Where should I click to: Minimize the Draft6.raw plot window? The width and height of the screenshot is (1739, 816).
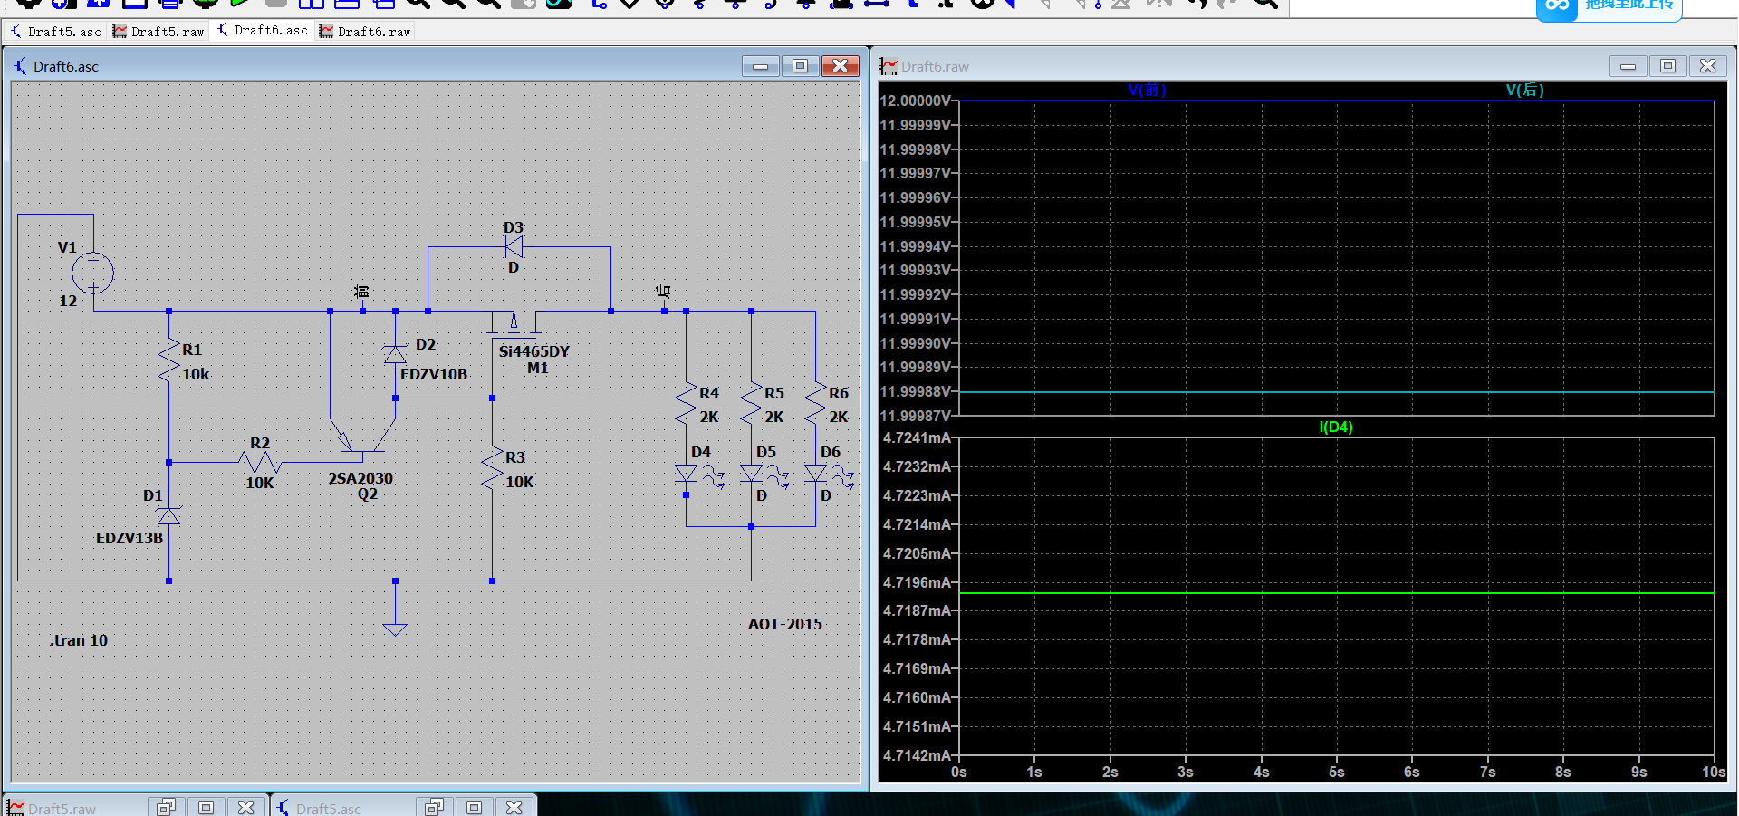[1628, 66]
